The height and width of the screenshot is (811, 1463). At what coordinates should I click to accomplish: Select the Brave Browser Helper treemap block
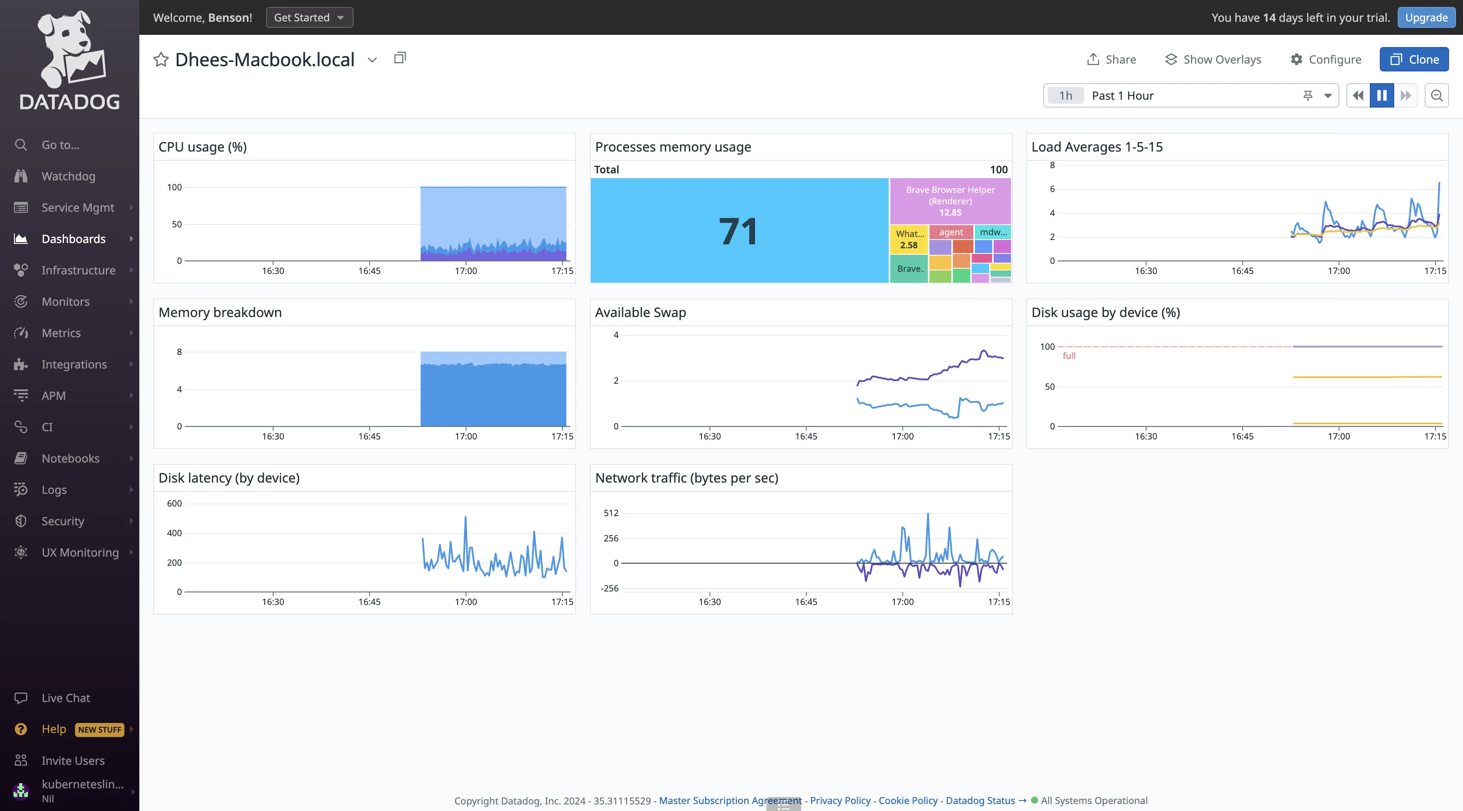[950, 201]
